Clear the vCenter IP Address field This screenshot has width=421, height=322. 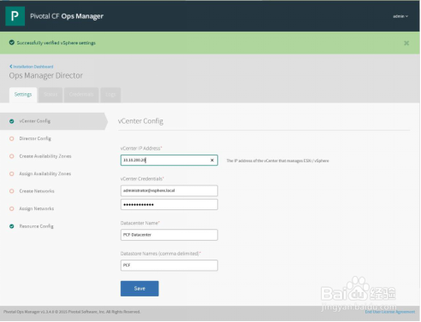click(x=212, y=160)
